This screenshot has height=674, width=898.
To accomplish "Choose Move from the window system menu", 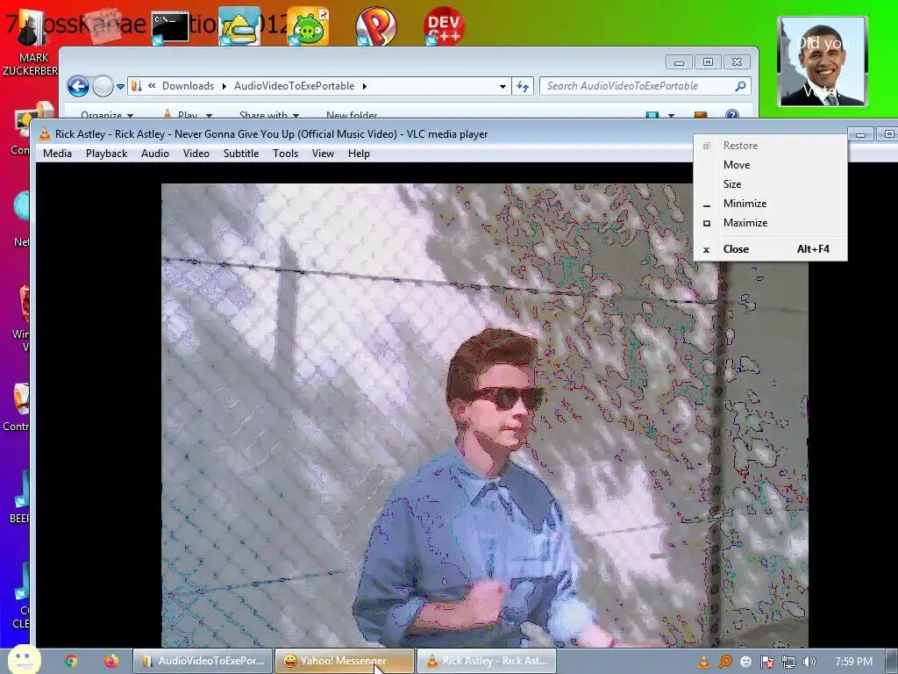I will 770,165.
